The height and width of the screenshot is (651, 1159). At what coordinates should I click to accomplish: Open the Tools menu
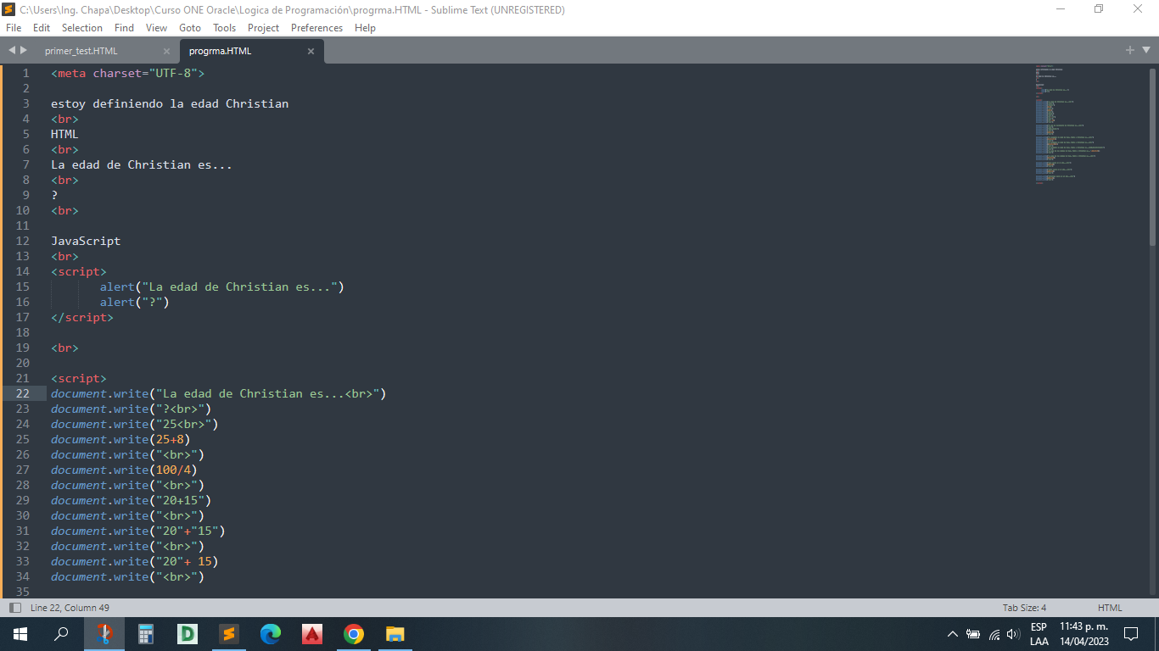coord(225,28)
